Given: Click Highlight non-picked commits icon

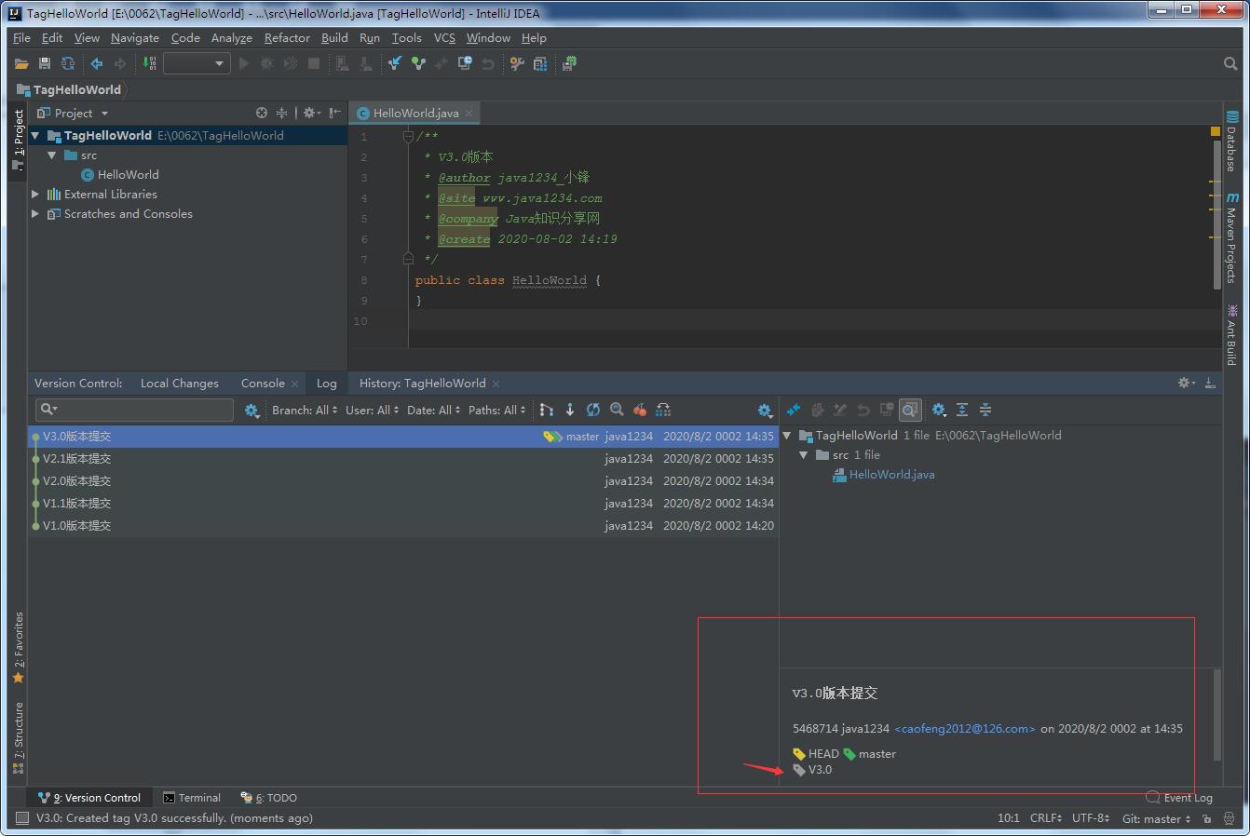Looking at the screenshot, I should (x=663, y=410).
